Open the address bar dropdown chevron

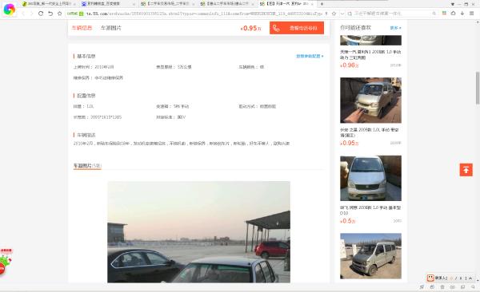point(342,14)
